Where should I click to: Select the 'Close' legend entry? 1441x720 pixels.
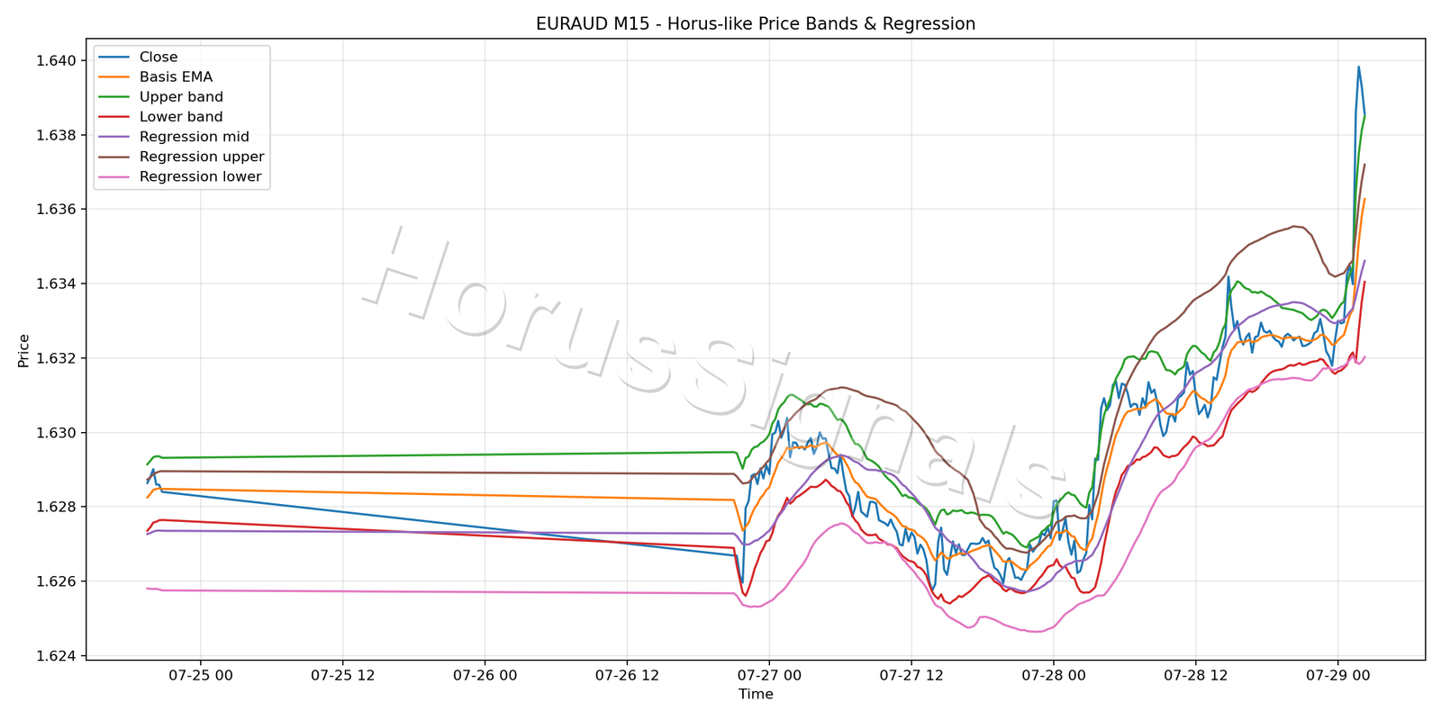point(138,57)
